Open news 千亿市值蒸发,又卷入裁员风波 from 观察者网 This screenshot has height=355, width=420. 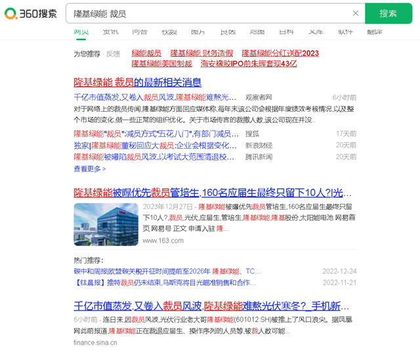pos(155,97)
